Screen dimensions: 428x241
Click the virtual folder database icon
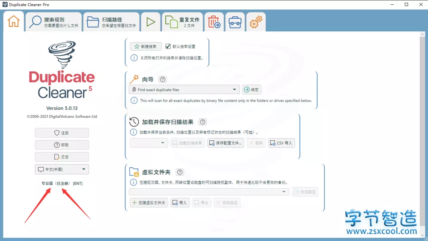tap(134, 172)
